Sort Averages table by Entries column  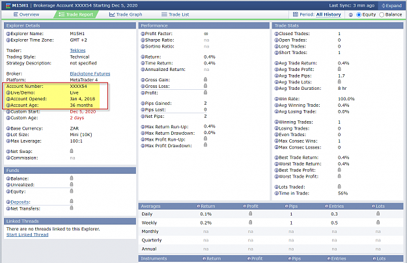click(334, 206)
